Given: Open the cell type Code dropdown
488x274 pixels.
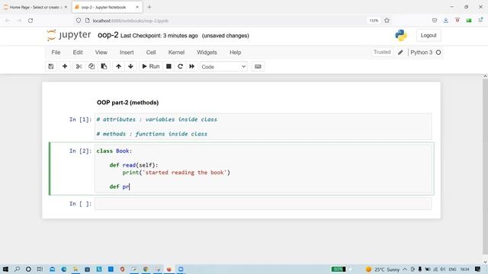Looking at the screenshot, I should tap(223, 67).
